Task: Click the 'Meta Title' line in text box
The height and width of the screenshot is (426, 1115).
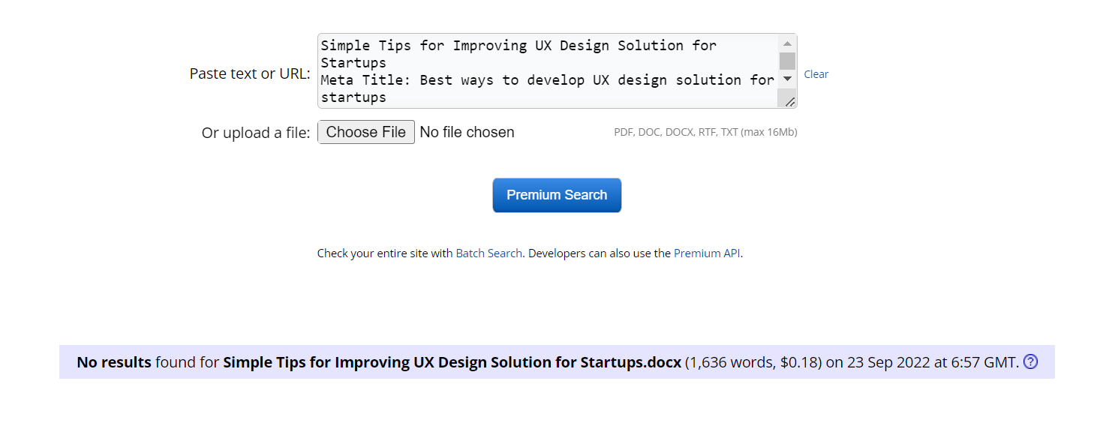Action: pyautogui.click(x=546, y=80)
